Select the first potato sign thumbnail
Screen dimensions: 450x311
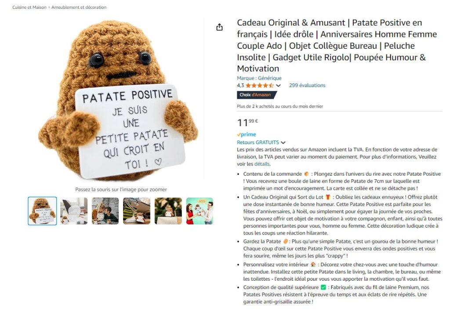43,211
